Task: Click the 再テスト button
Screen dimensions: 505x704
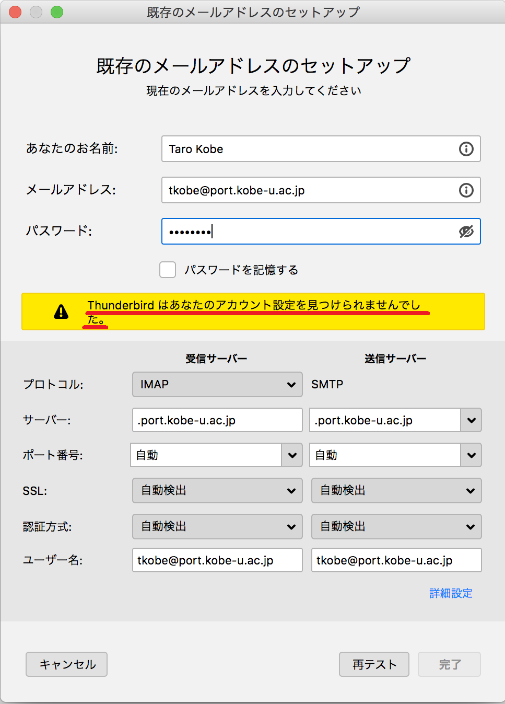Action: point(374,664)
